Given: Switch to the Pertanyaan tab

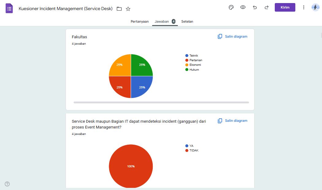Looking at the screenshot, I should 140,21.
